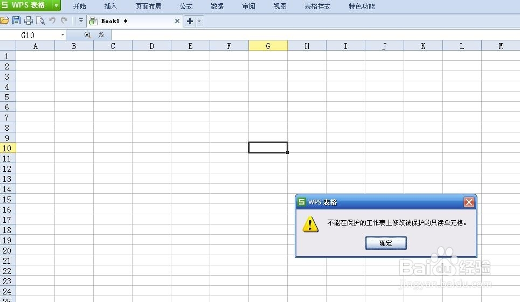The height and width of the screenshot is (302, 520).
Task: Click the warning triangle icon in dialog
Action: click(310, 224)
